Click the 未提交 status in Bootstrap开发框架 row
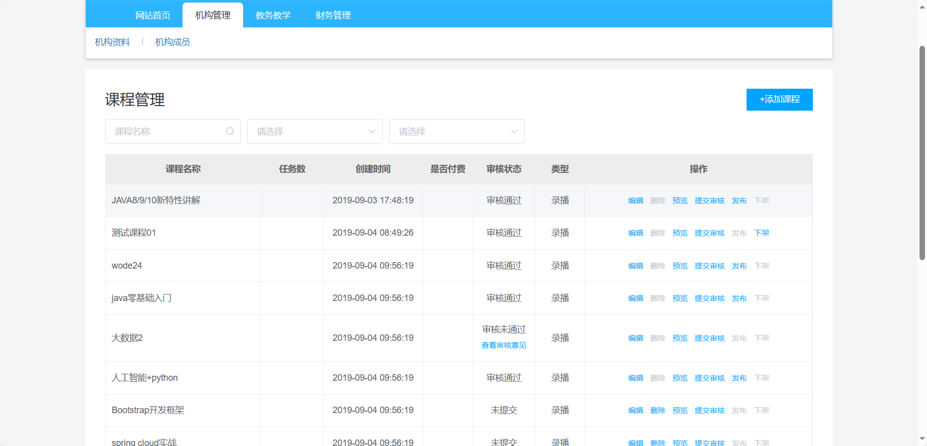 (x=504, y=410)
